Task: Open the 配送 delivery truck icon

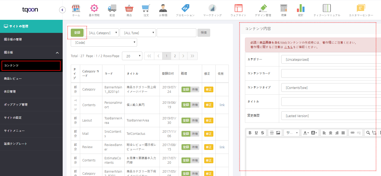Action: [x=112, y=8]
